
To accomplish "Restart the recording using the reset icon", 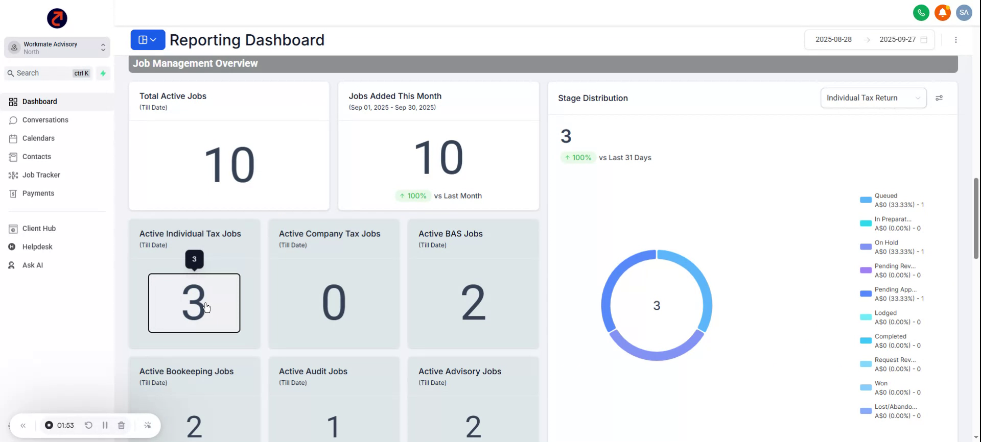I will [x=88, y=425].
